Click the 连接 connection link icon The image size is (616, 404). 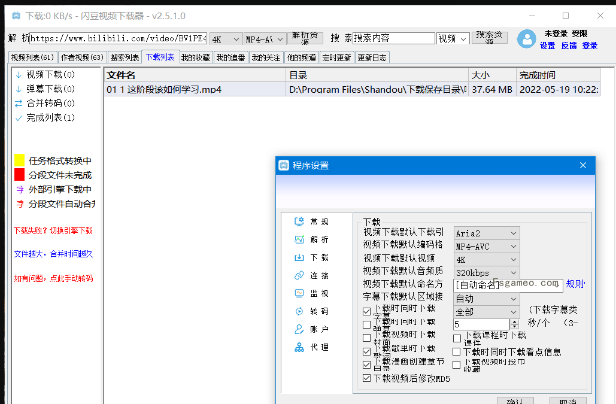coord(299,275)
